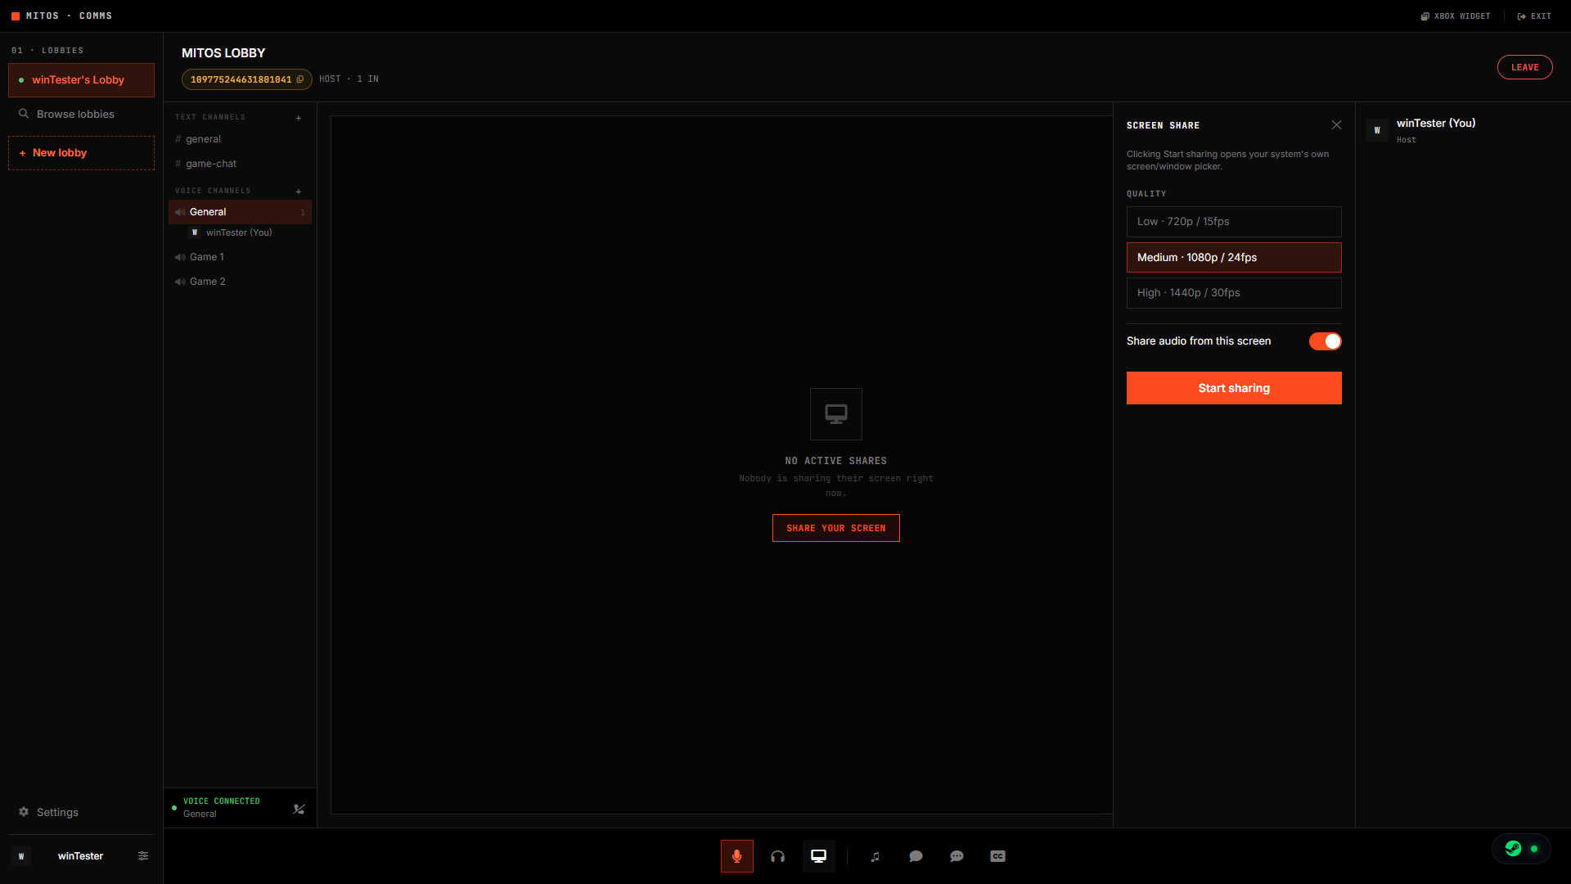Click winTester profile name at bottom left

pos(80,856)
